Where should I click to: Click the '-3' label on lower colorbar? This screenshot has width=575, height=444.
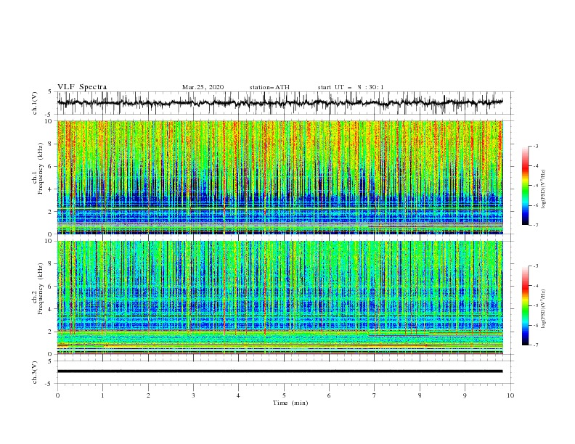click(535, 266)
